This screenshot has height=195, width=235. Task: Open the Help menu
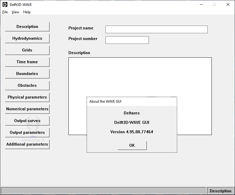coord(27,12)
